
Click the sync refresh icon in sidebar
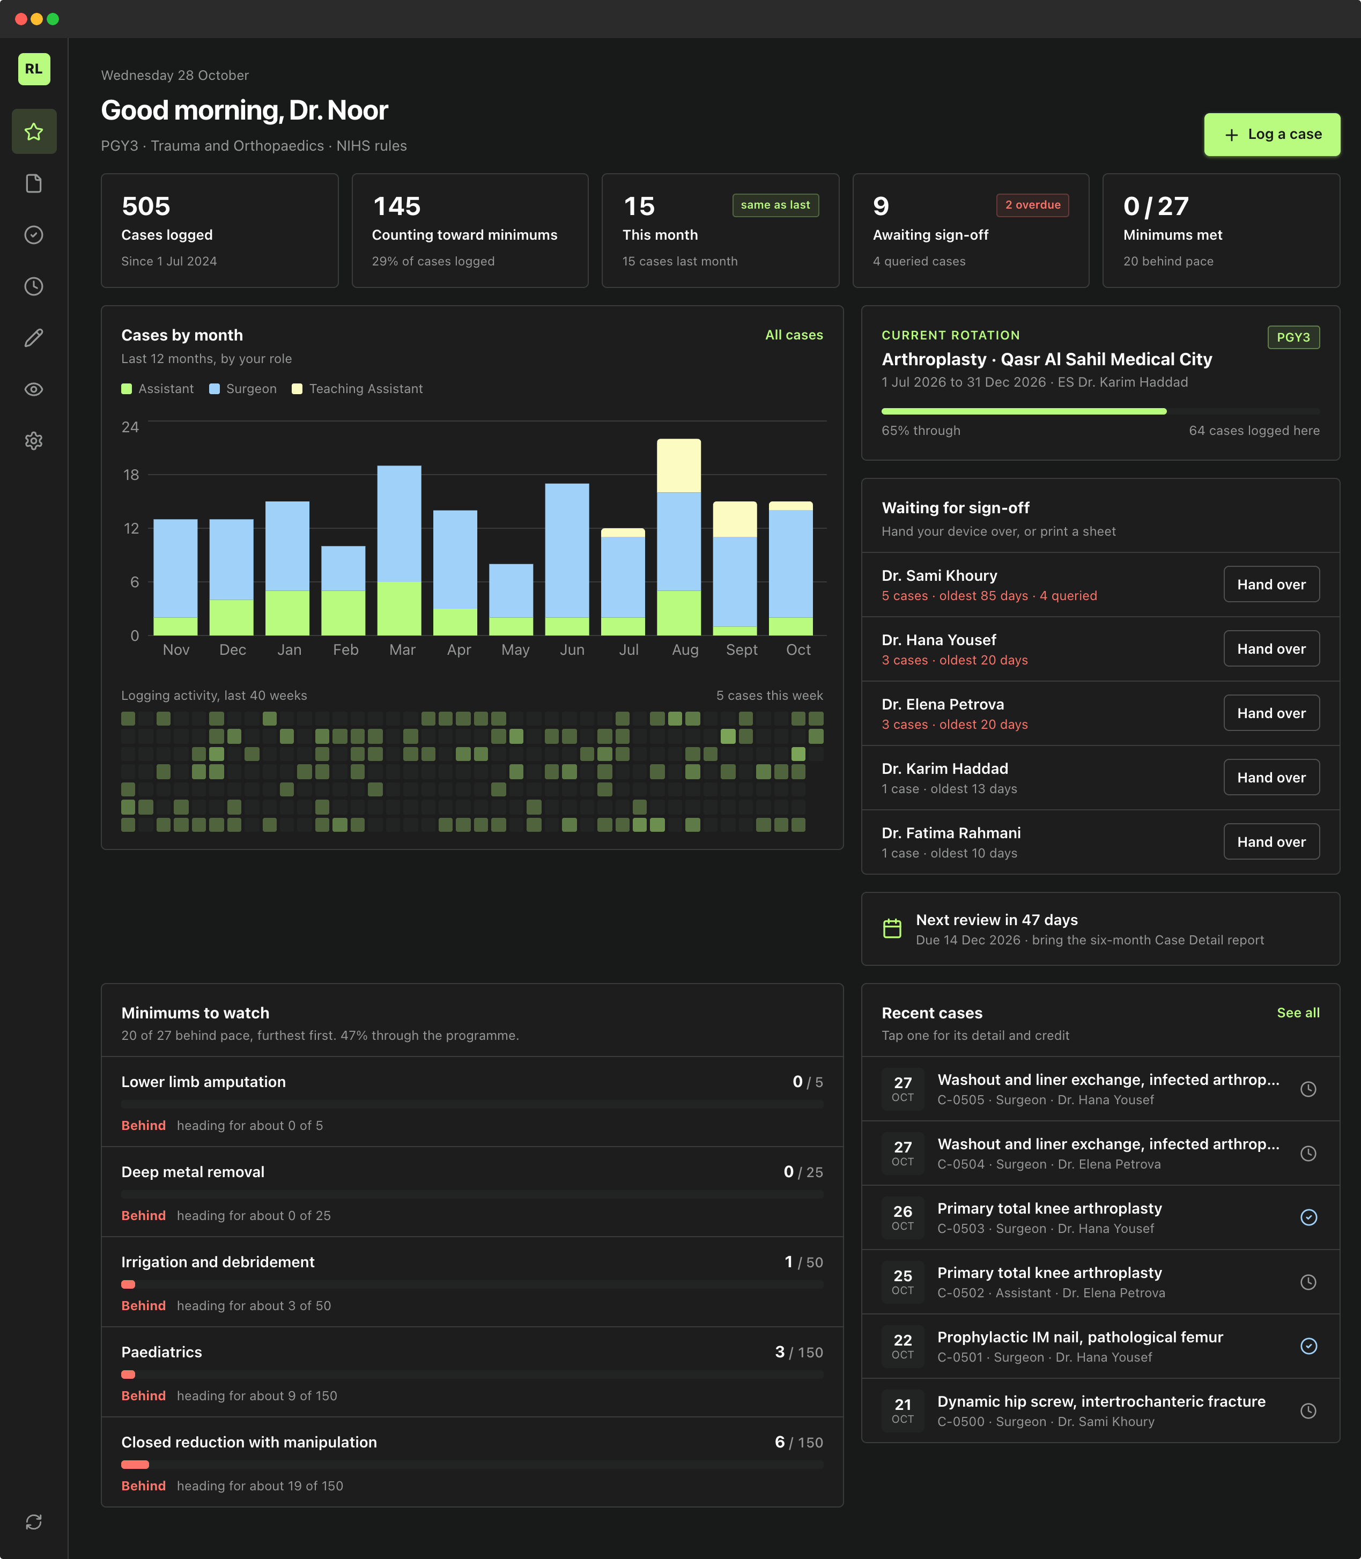point(33,1522)
